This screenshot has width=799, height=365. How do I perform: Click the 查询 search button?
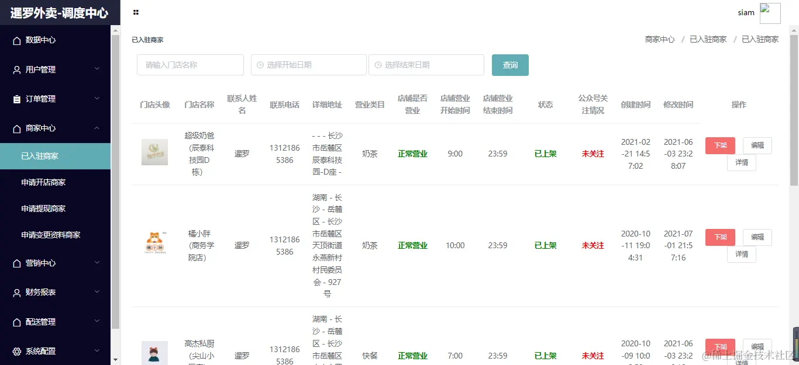(510, 65)
